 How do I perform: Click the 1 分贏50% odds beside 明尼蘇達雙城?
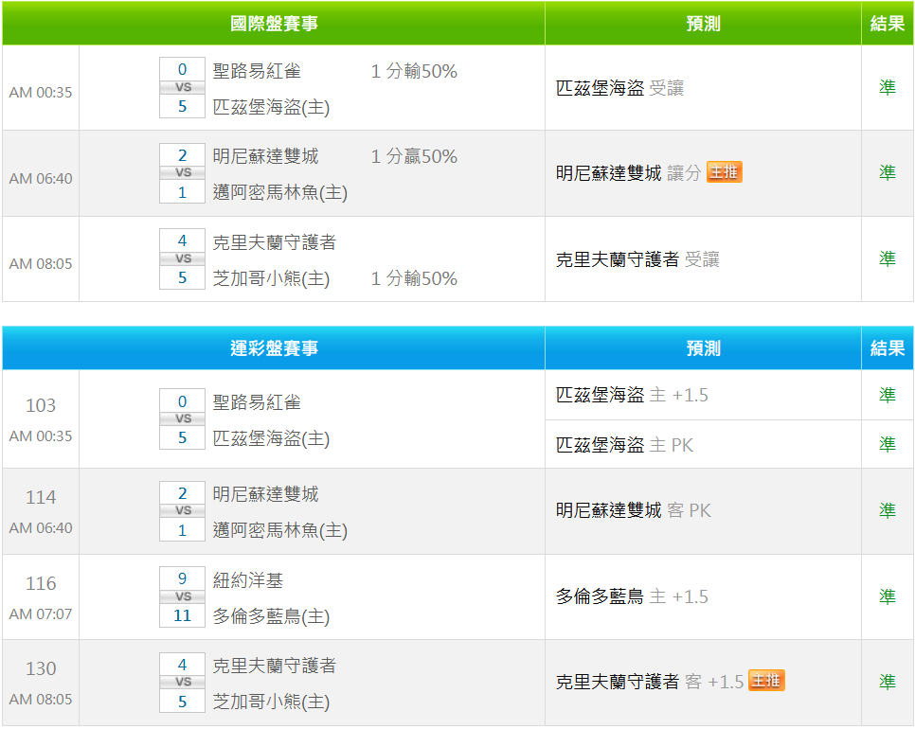(414, 156)
